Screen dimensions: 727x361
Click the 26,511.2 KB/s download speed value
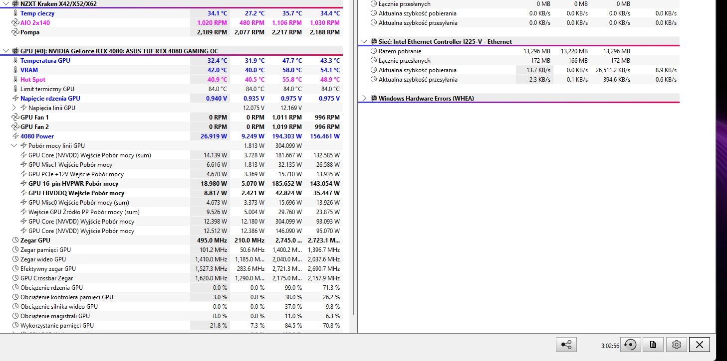coord(613,70)
